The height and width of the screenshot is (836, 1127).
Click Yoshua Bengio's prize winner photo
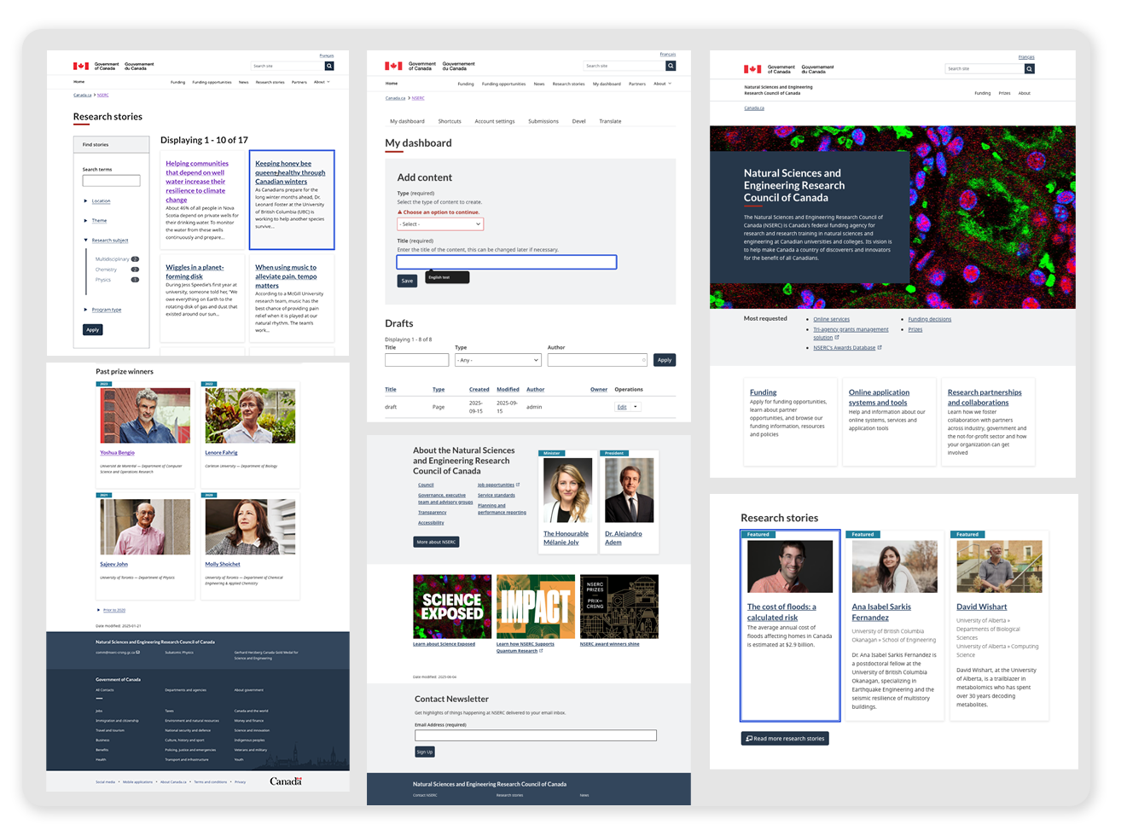pyautogui.click(x=145, y=415)
